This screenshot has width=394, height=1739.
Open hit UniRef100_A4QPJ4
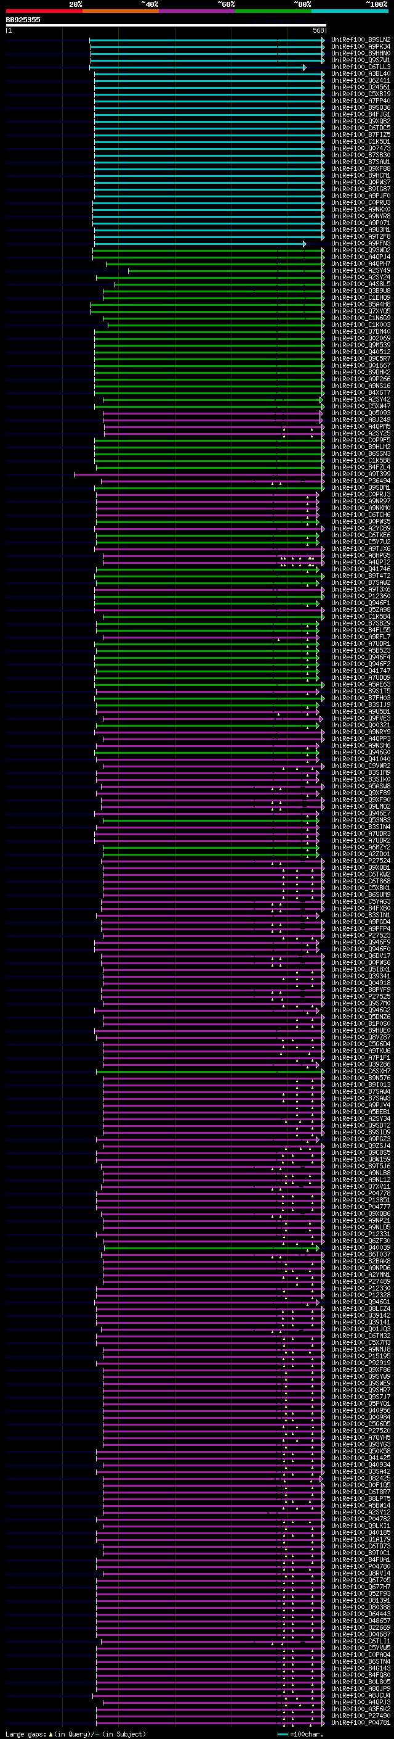pos(360,257)
